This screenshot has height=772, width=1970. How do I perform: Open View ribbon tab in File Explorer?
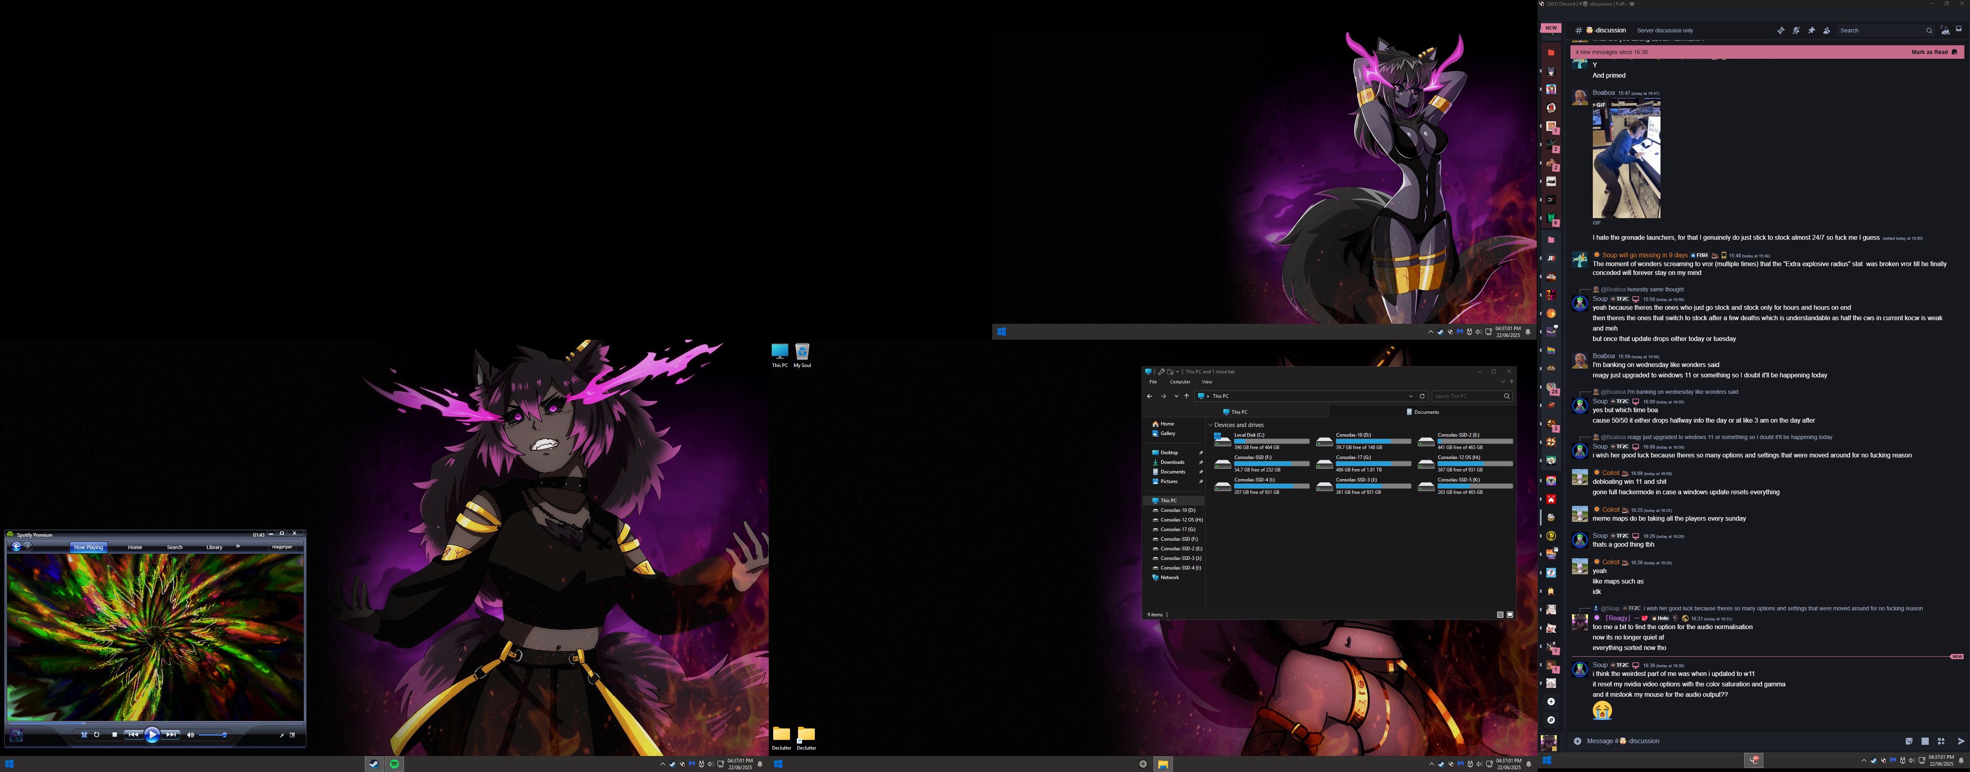pos(1207,382)
